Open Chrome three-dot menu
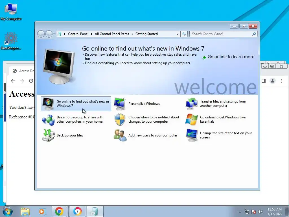289x217 pixels. pos(282,81)
